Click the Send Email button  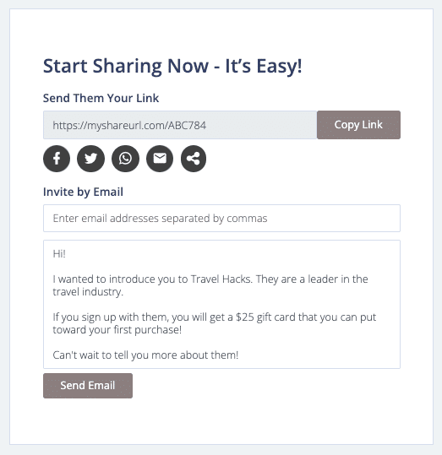[x=88, y=386]
